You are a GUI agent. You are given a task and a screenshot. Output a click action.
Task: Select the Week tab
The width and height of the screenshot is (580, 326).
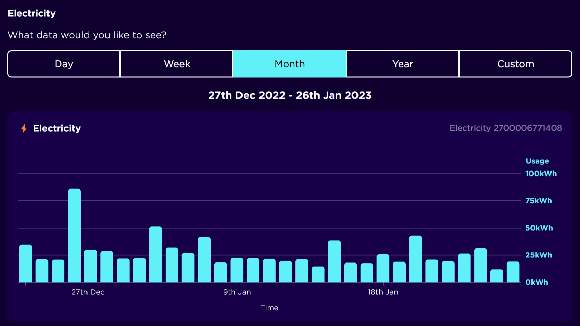coord(177,64)
